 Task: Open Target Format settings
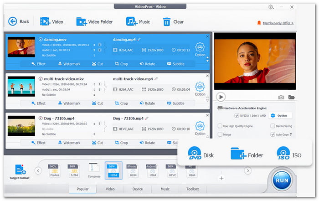[x=20, y=172]
